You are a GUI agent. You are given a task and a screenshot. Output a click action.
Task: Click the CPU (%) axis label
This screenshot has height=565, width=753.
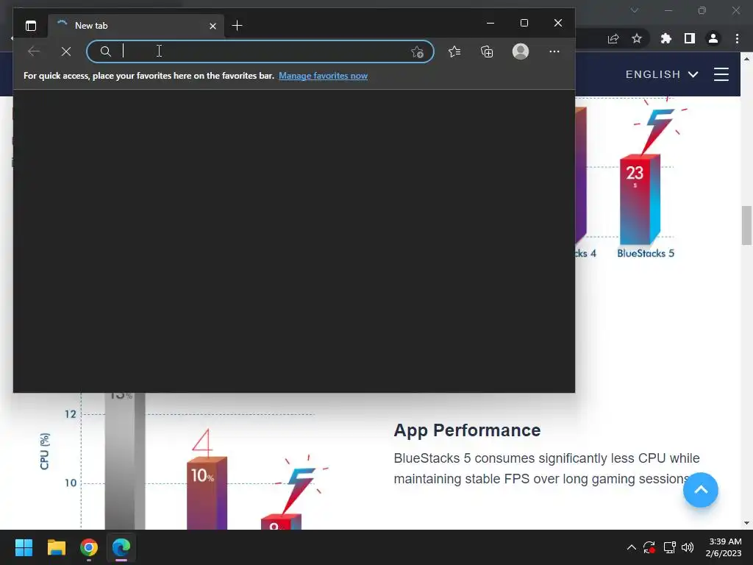click(44, 451)
